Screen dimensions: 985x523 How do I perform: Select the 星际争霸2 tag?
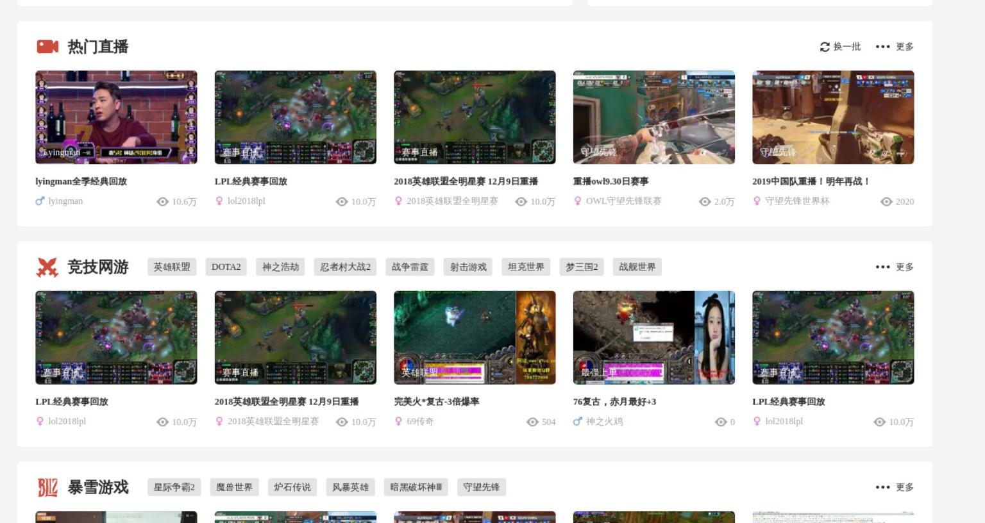174,488
